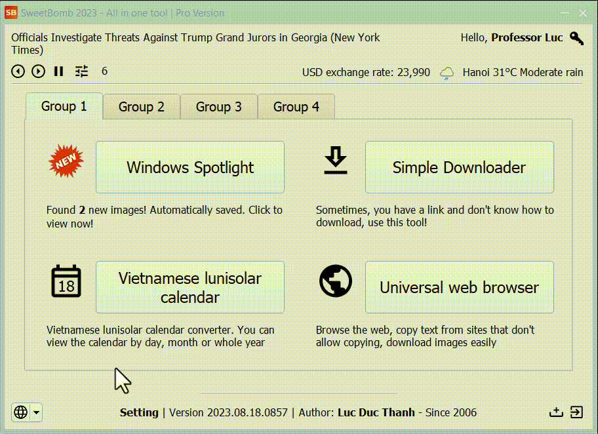The image size is (598, 434).
Task: Pause the news ticker
Action: point(59,71)
